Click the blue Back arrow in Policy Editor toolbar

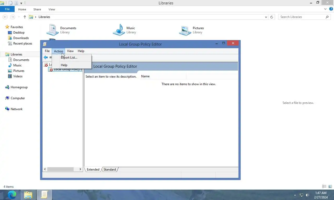[46, 58]
